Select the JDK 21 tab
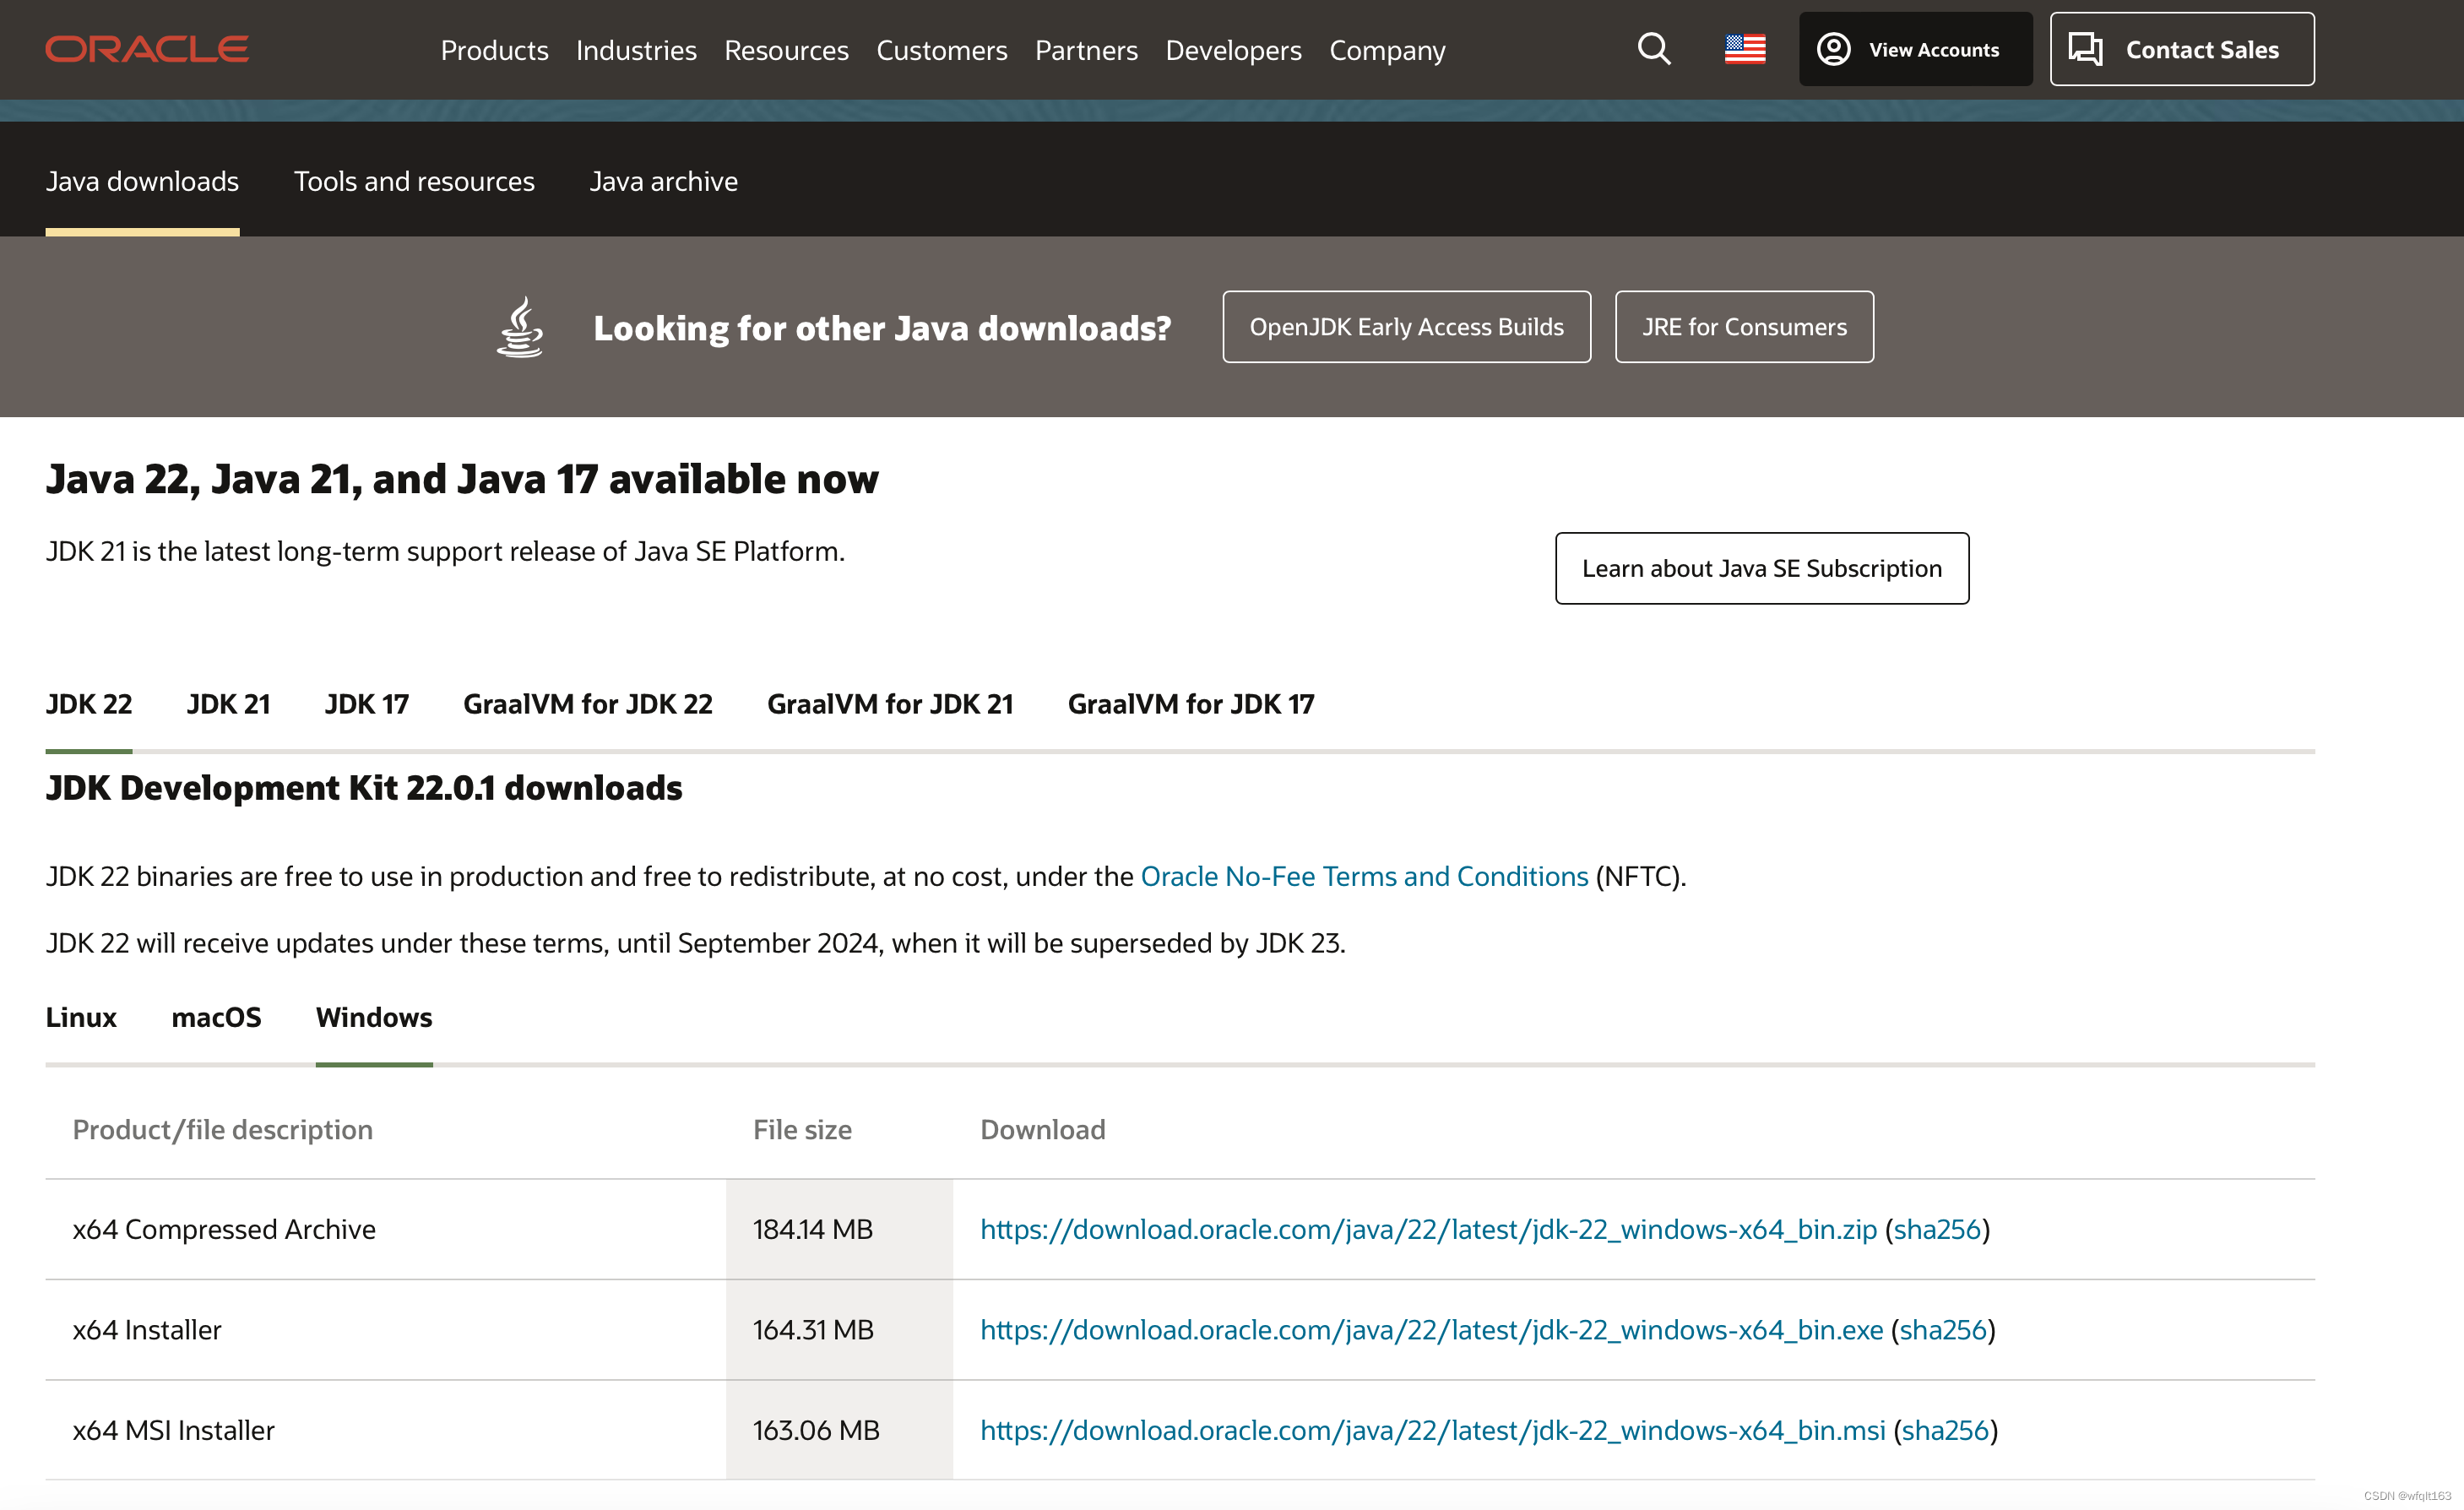 [228, 704]
